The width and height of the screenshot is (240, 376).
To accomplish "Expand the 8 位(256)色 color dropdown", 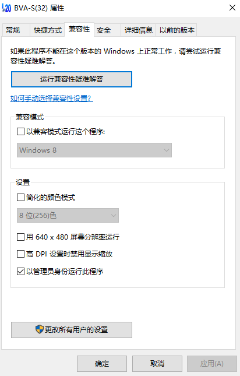I will [68, 215].
